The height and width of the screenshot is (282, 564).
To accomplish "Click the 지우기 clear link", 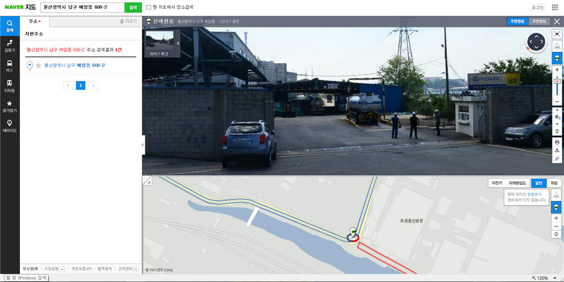I will point(128,21).
